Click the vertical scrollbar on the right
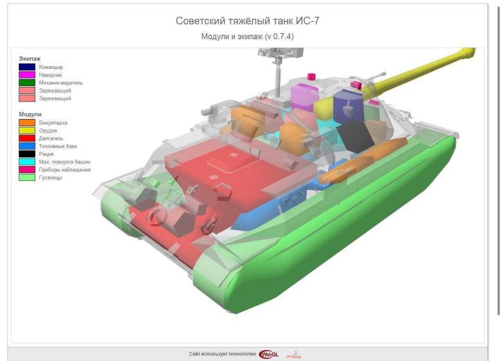Viewport: 502px width, 361px height. point(499,161)
